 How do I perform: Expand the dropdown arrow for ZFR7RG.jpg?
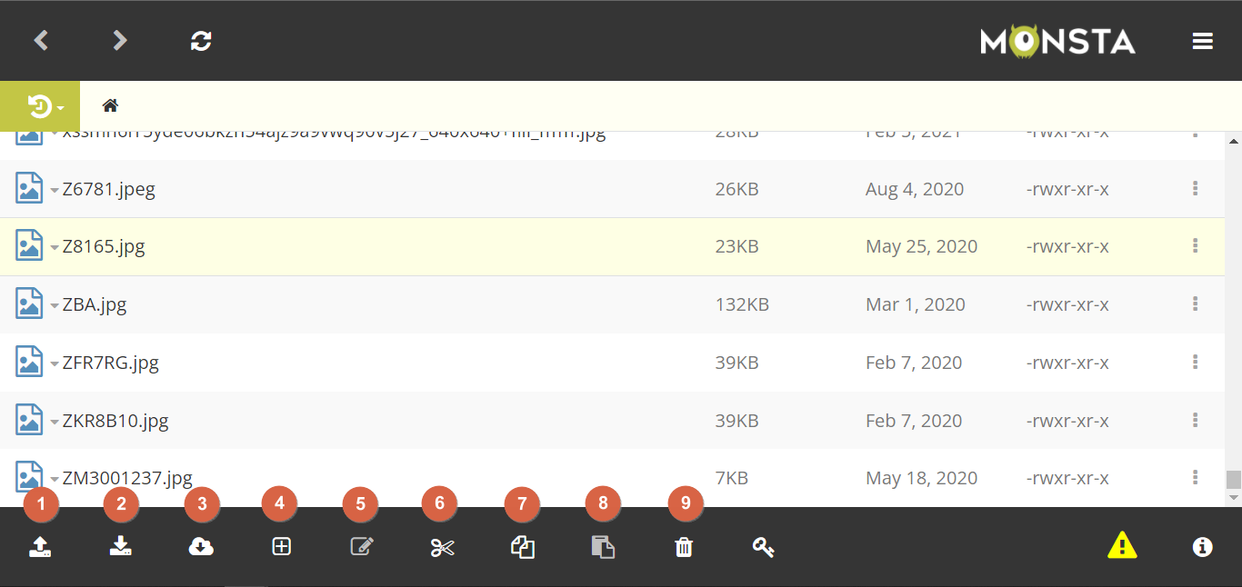tap(55, 365)
